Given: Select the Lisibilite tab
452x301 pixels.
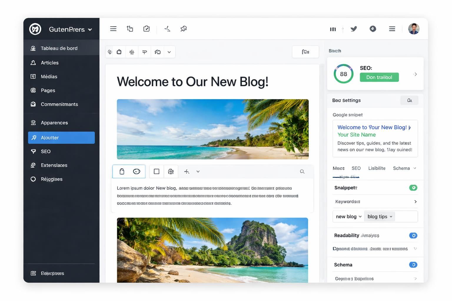Looking at the screenshot, I should [x=377, y=168].
